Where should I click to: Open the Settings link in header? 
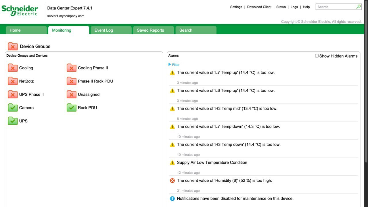tap(236, 7)
